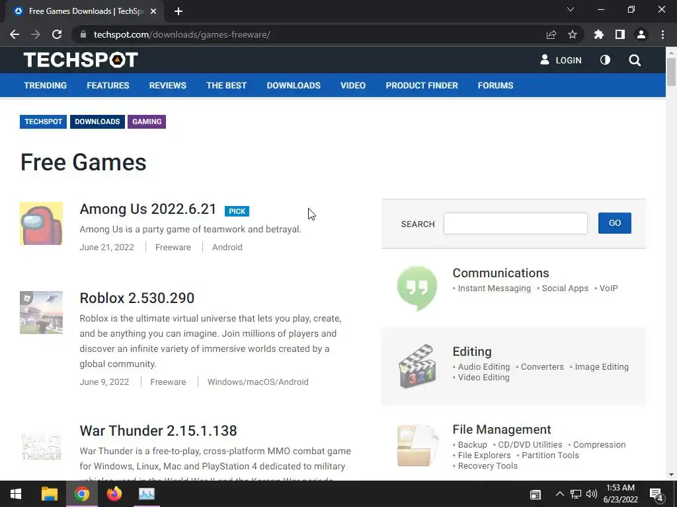The image size is (677, 507).
Task: Close the Free Games Downloads tab
Action: 153,11
